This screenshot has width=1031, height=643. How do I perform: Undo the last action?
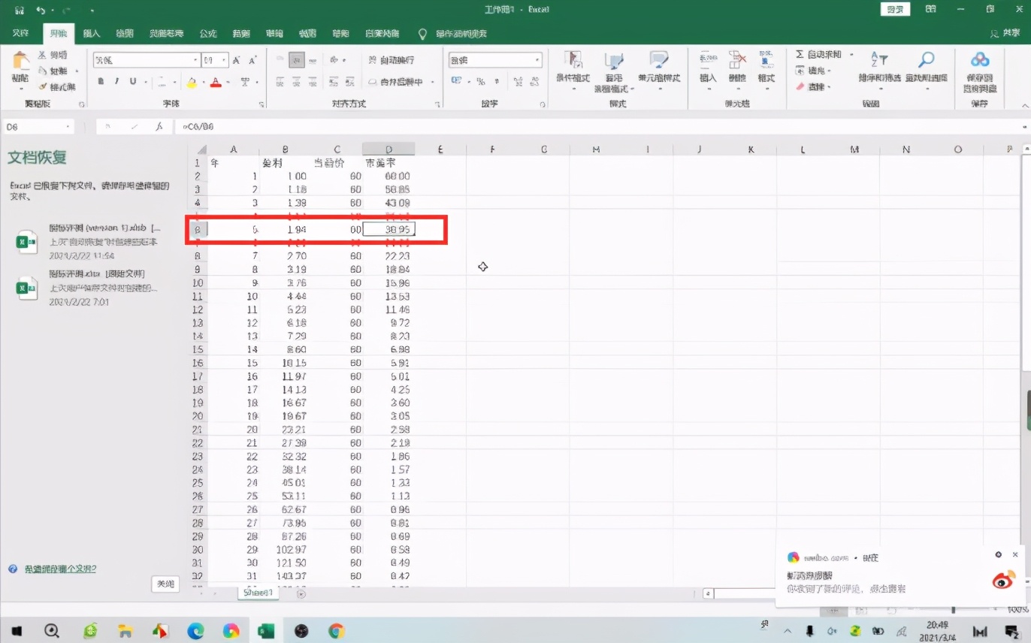coord(41,11)
